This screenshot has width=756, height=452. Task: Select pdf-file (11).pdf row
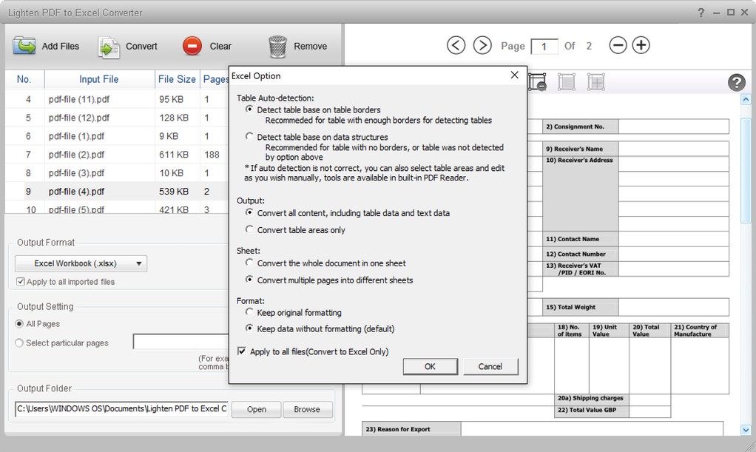[x=117, y=99]
